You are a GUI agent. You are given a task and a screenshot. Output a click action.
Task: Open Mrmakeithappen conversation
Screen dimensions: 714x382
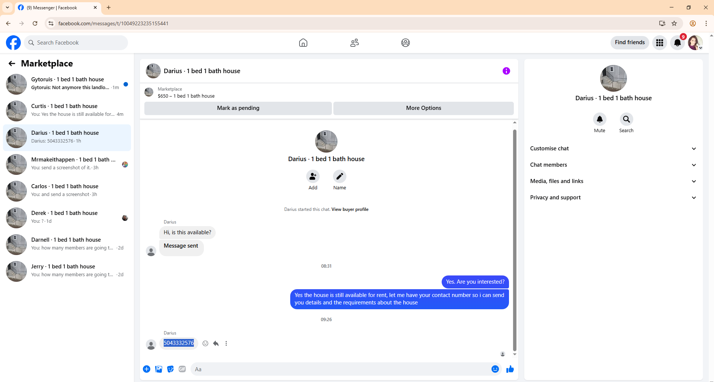click(x=67, y=164)
